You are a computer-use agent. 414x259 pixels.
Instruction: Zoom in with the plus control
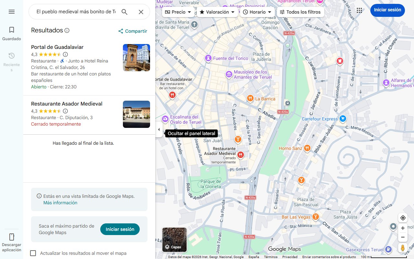403,228
